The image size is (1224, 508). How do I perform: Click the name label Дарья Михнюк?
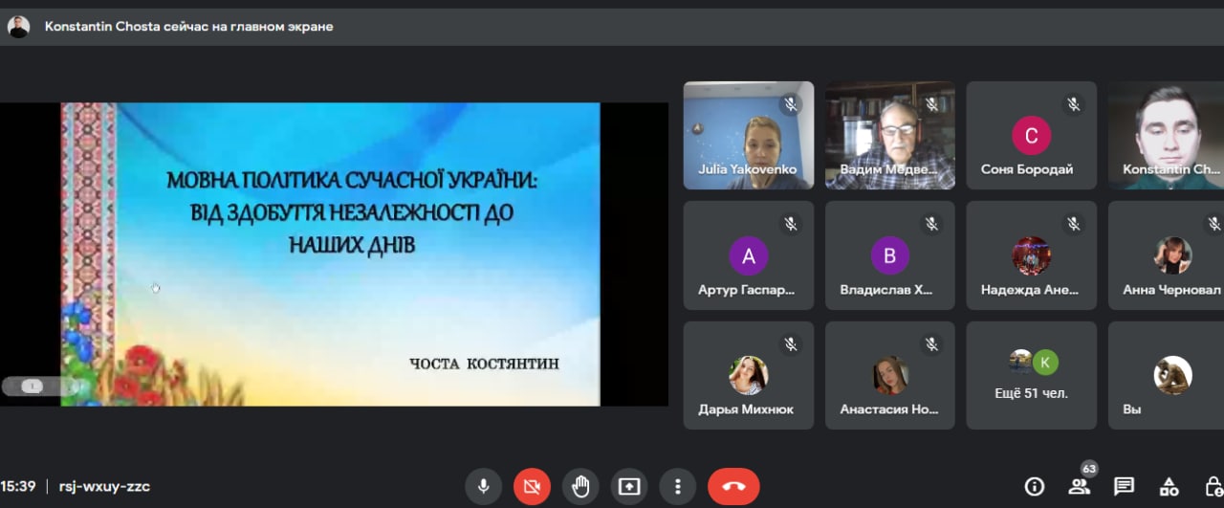[x=746, y=409]
